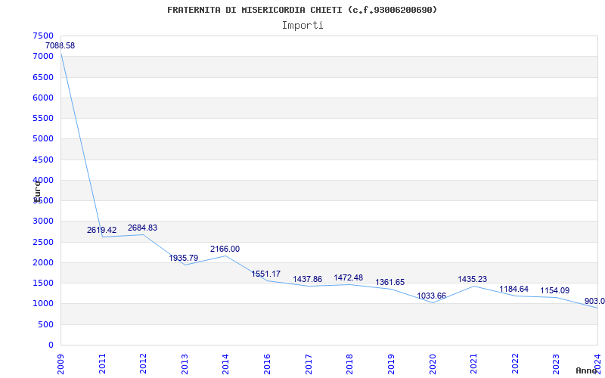Click x-axis year 2019
Screen dimensions: 605x378
coord(391,364)
